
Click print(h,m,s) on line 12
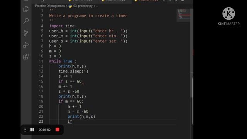coord(72,66)
